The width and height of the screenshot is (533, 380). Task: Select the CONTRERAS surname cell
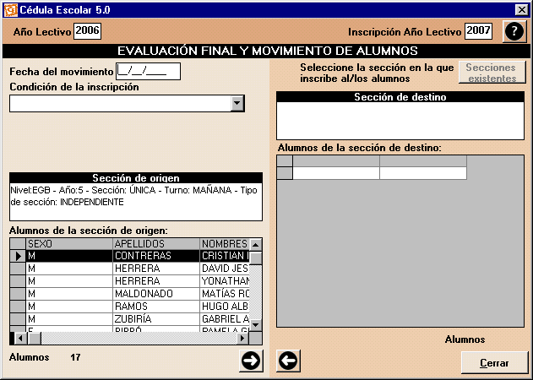point(156,256)
